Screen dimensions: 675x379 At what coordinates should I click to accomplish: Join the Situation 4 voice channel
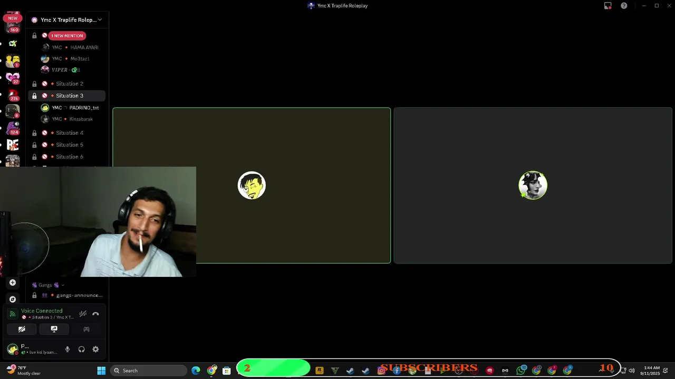coord(67,133)
